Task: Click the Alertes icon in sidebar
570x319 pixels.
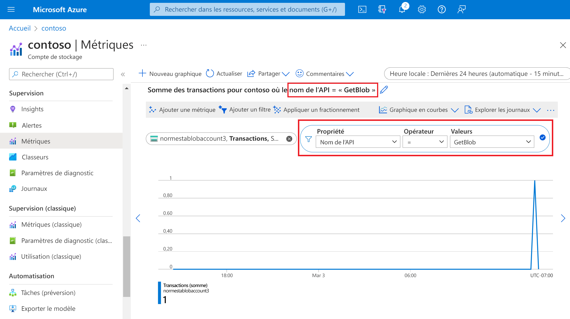Action: 13,125
